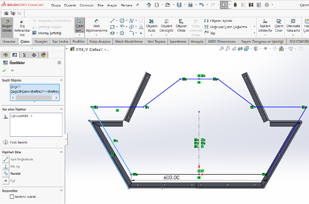Click Objeleri Aynala mirror tool
Screen dimensions: 309x204
coord(218,20)
